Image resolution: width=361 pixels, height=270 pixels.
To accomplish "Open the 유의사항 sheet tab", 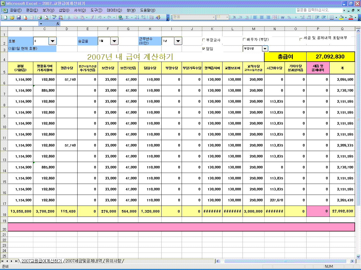I will click(113, 261).
